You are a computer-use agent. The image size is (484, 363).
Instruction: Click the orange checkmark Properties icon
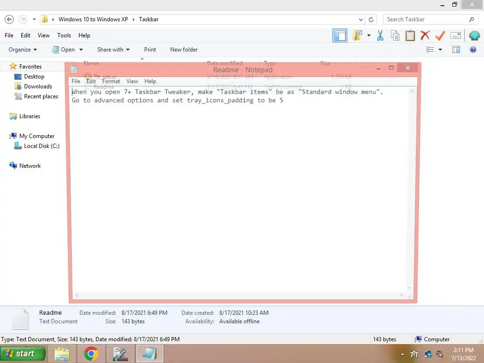click(440, 35)
